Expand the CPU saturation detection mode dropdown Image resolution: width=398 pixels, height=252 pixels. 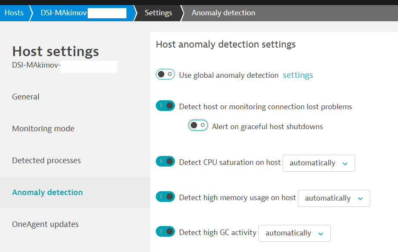pos(318,163)
